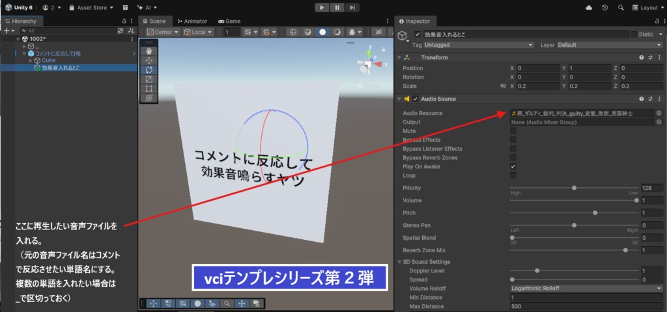Open Transform component help
This screenshot has width=667, height=312.
(x=642, y=57)
